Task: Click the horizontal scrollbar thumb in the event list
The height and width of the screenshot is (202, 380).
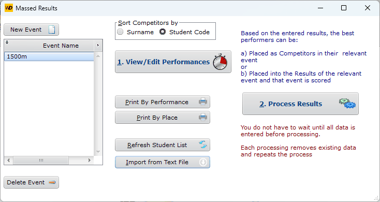Action: coord(41,160)
